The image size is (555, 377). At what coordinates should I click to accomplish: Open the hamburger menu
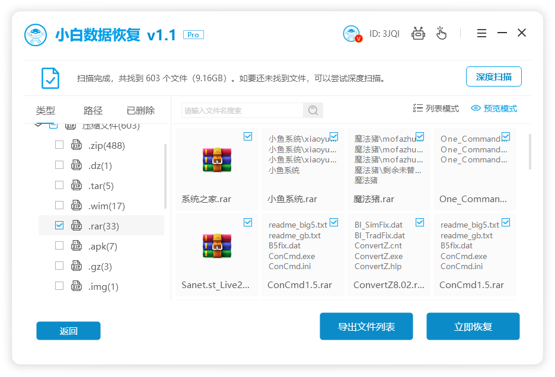pos(481,33)
